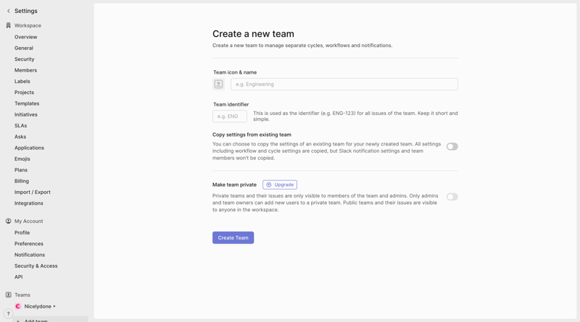Open Applications settings
The image size is (580, 322).
point(29,148)
